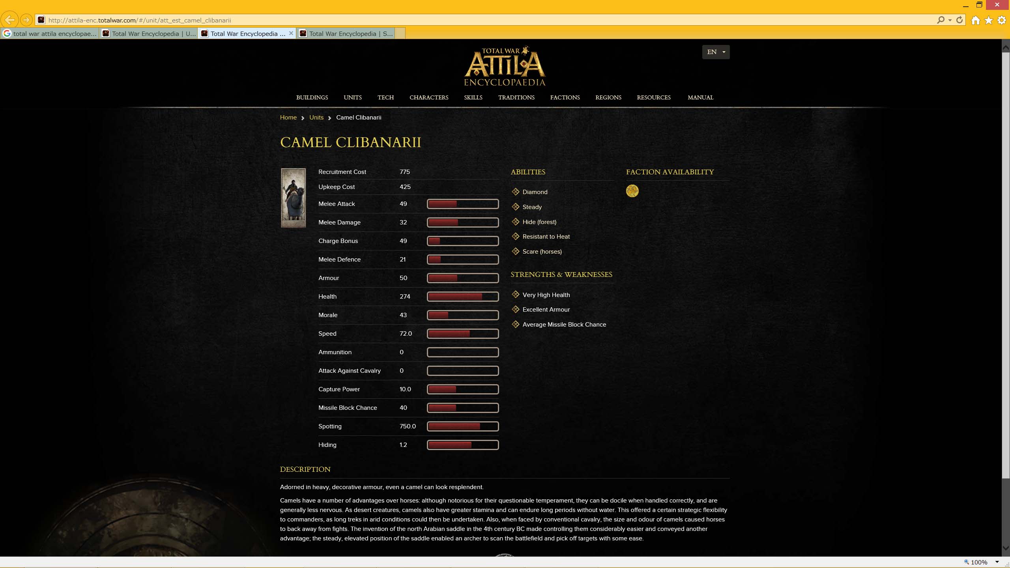Click the Resistant to Heat ability icon
Image resolution: width=1010 pixels, height=568 pixels.
[x=515, y=236]
